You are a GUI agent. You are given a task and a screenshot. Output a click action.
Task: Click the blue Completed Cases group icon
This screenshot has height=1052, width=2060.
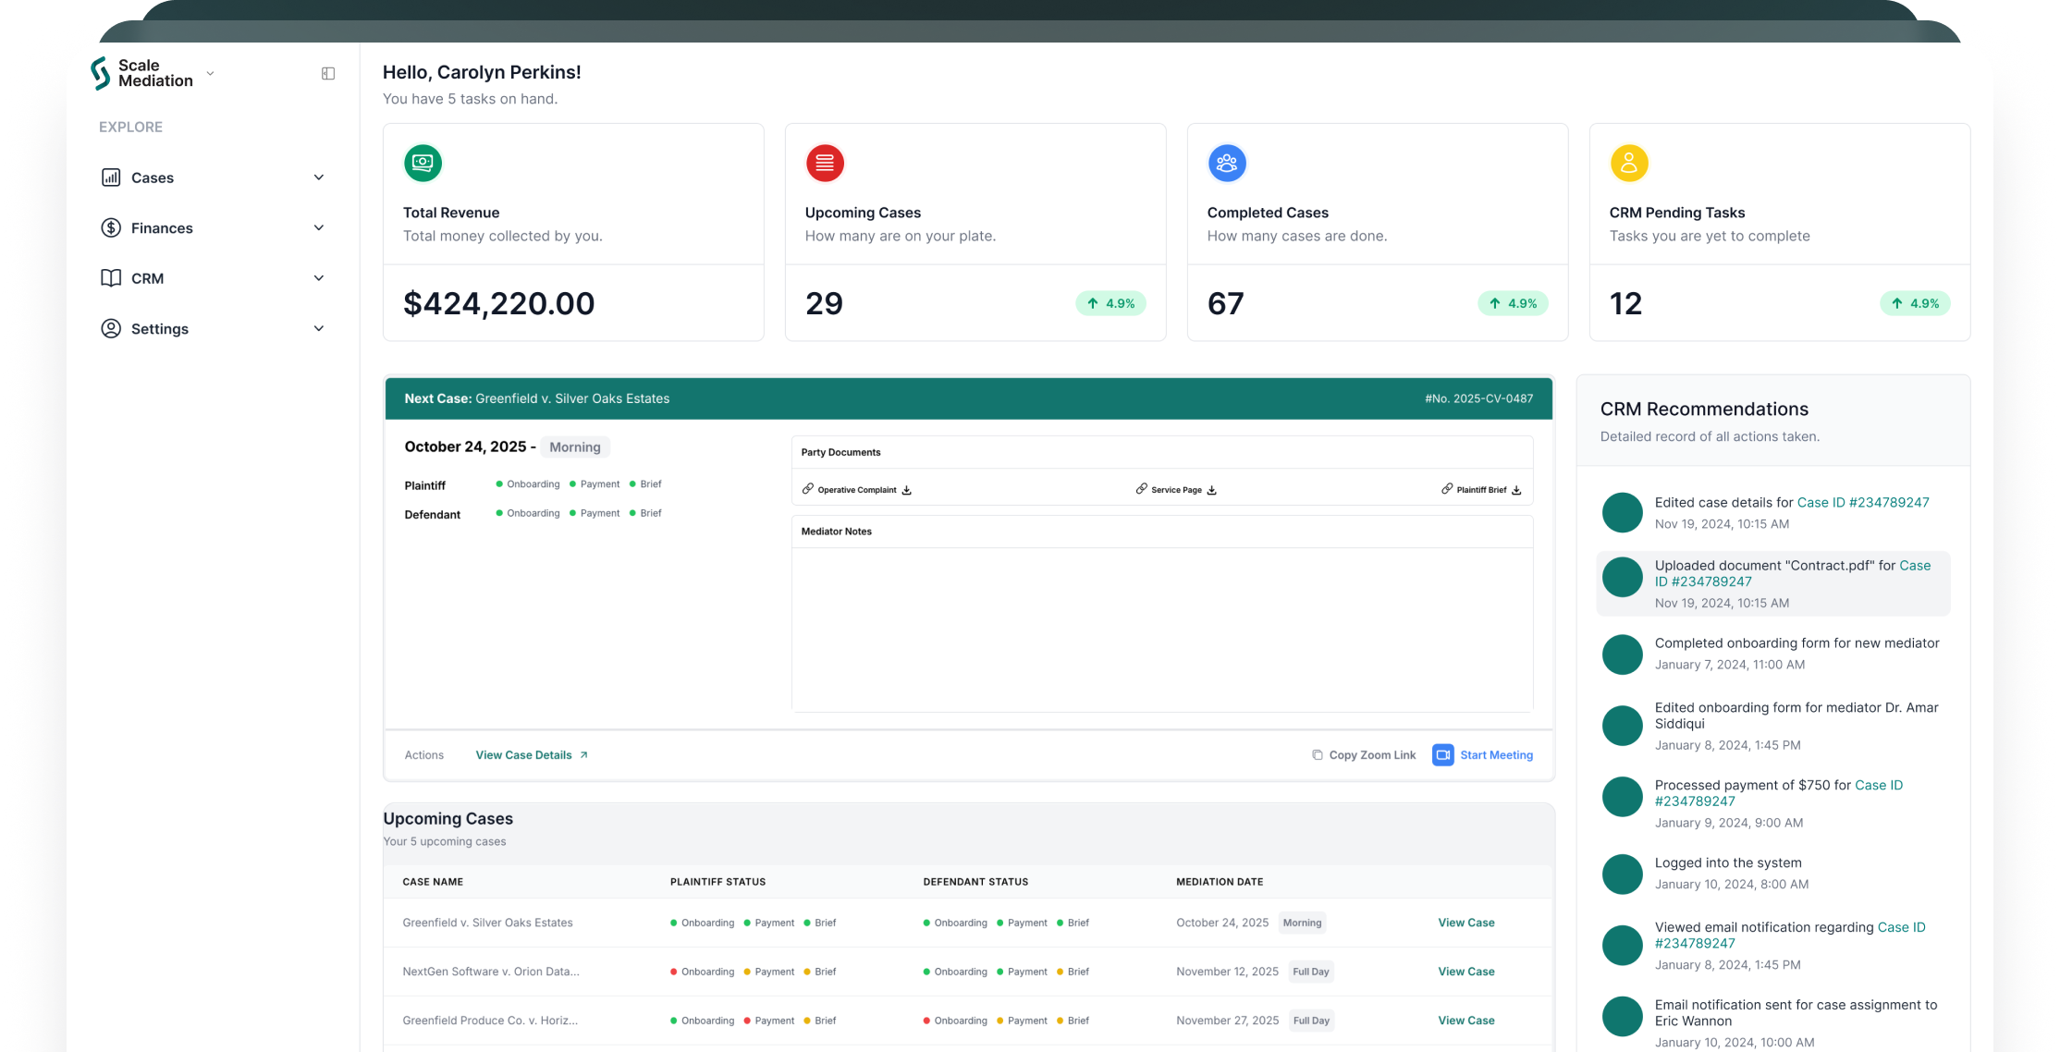[x=1227, y=164]
